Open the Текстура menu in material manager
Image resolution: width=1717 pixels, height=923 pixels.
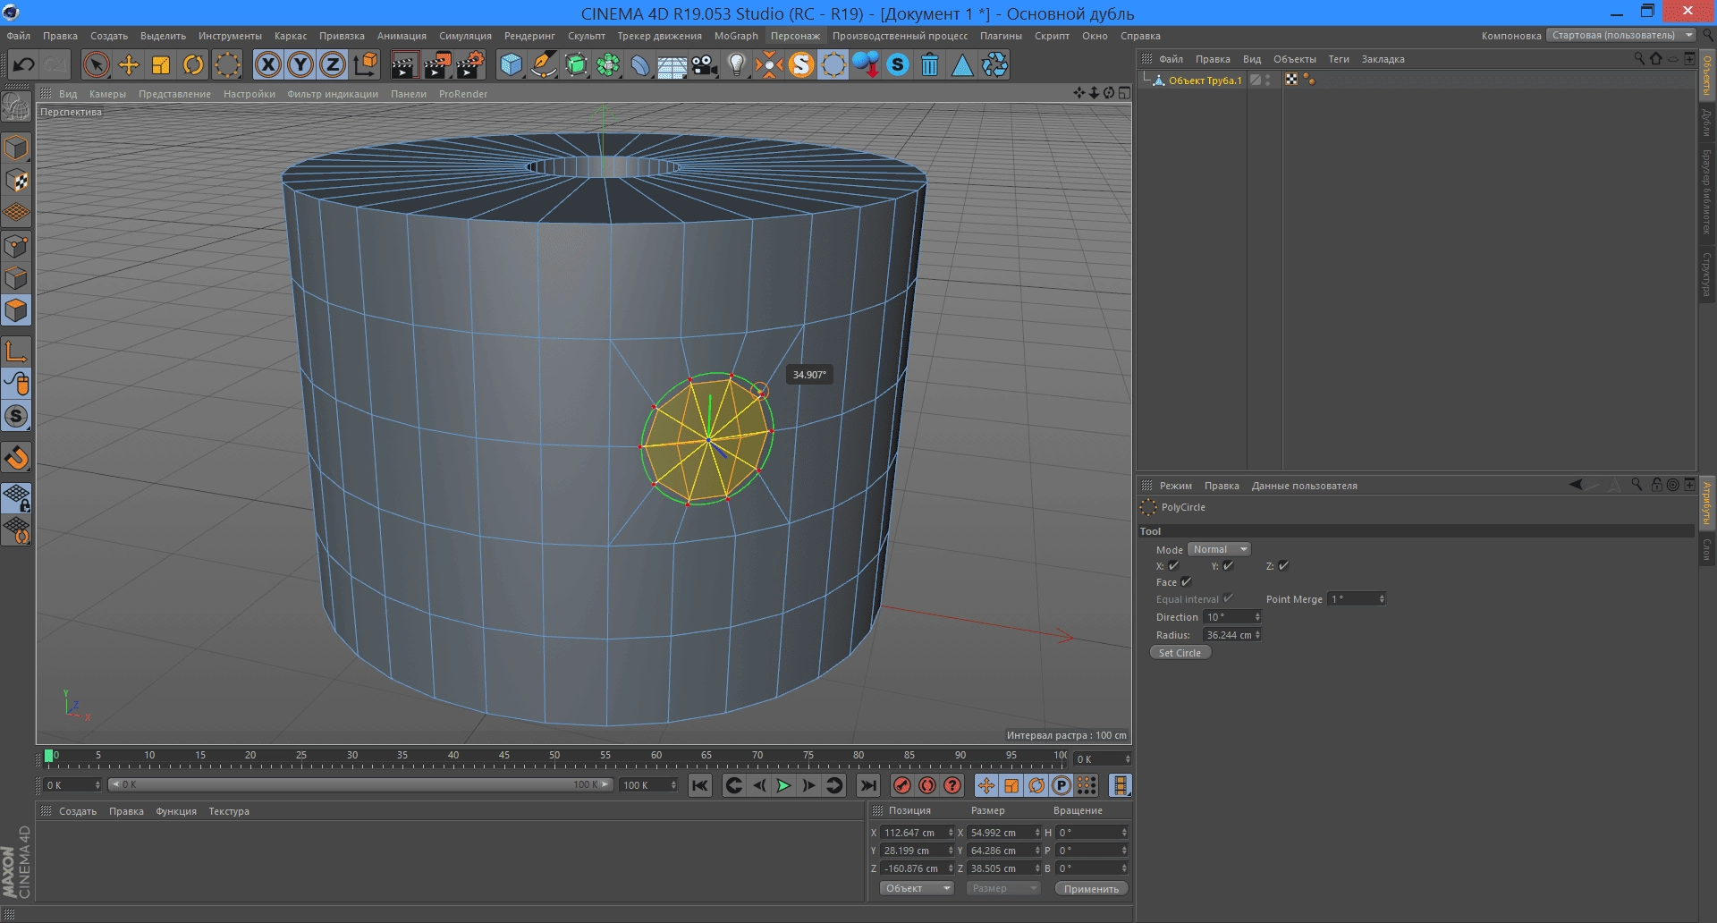pyautogui.click(x=229, y=811)
